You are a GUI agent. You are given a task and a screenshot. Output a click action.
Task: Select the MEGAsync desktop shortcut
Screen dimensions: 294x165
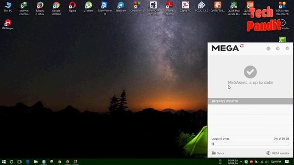click(8, 24)
